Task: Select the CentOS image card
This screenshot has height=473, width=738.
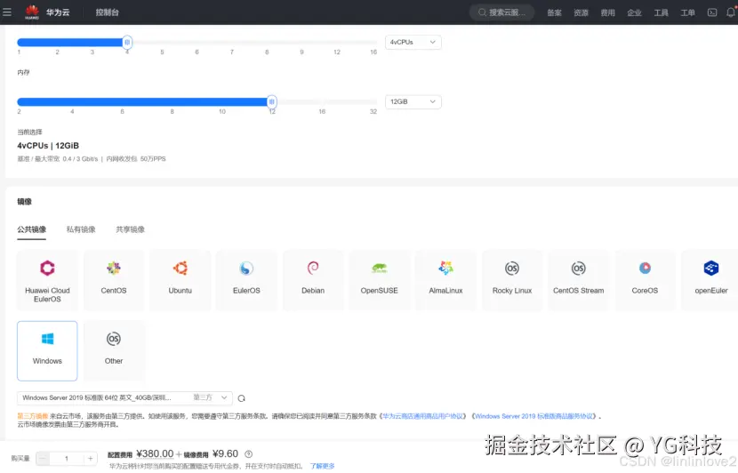Action: click(x=114, y=280)
